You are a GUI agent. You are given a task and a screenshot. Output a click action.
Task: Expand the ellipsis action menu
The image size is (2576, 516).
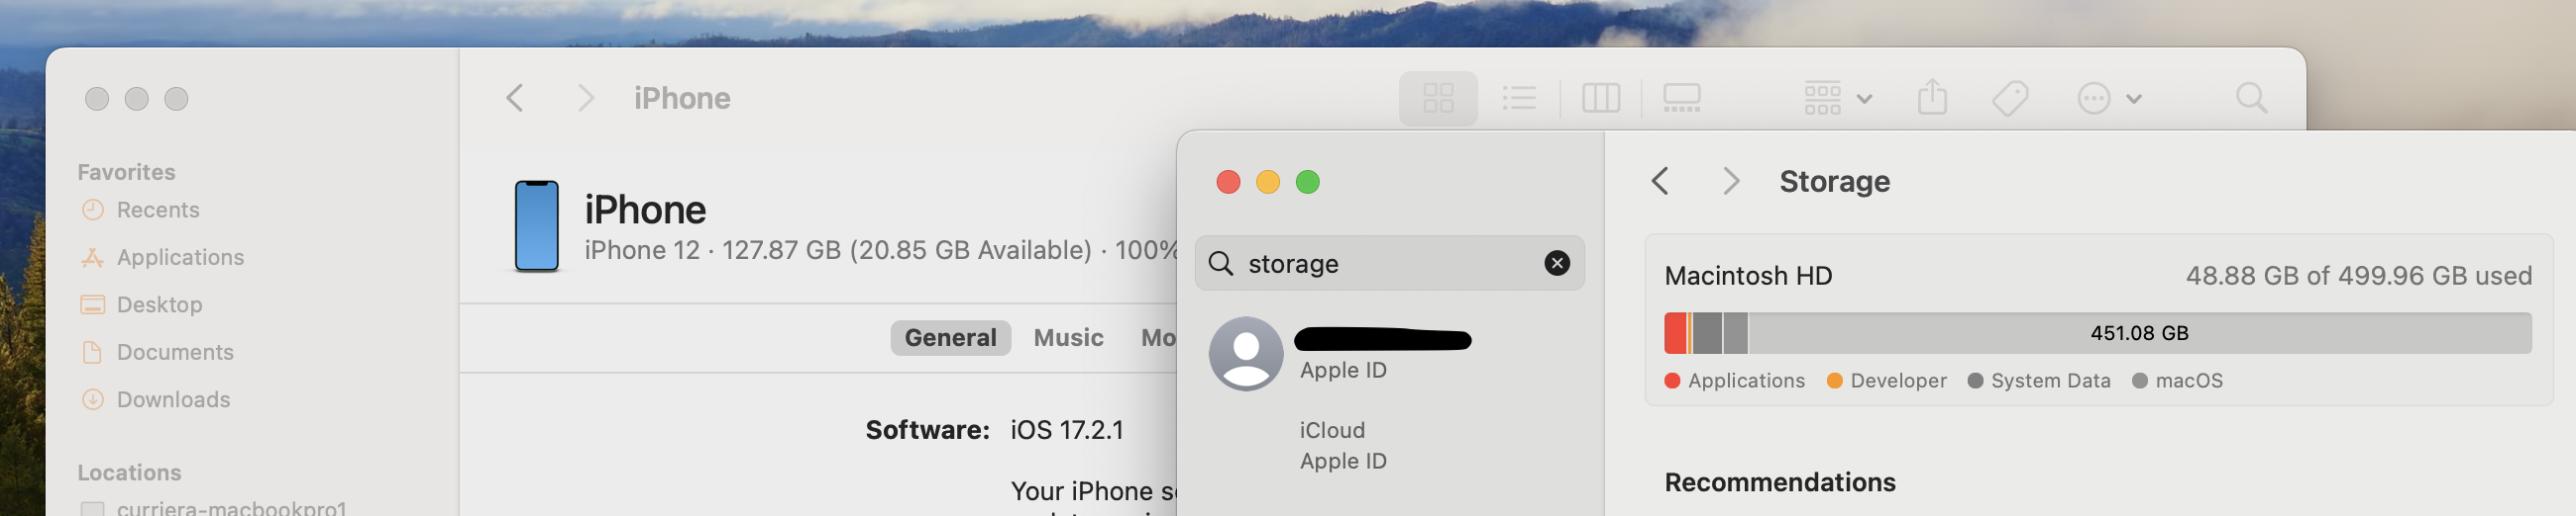coord(2108,98)
